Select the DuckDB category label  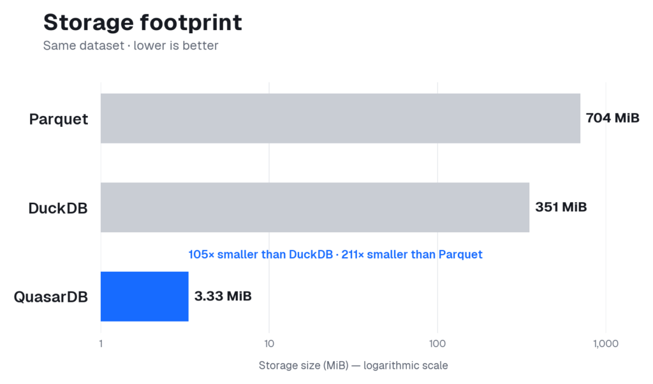[x=58, y=208]
